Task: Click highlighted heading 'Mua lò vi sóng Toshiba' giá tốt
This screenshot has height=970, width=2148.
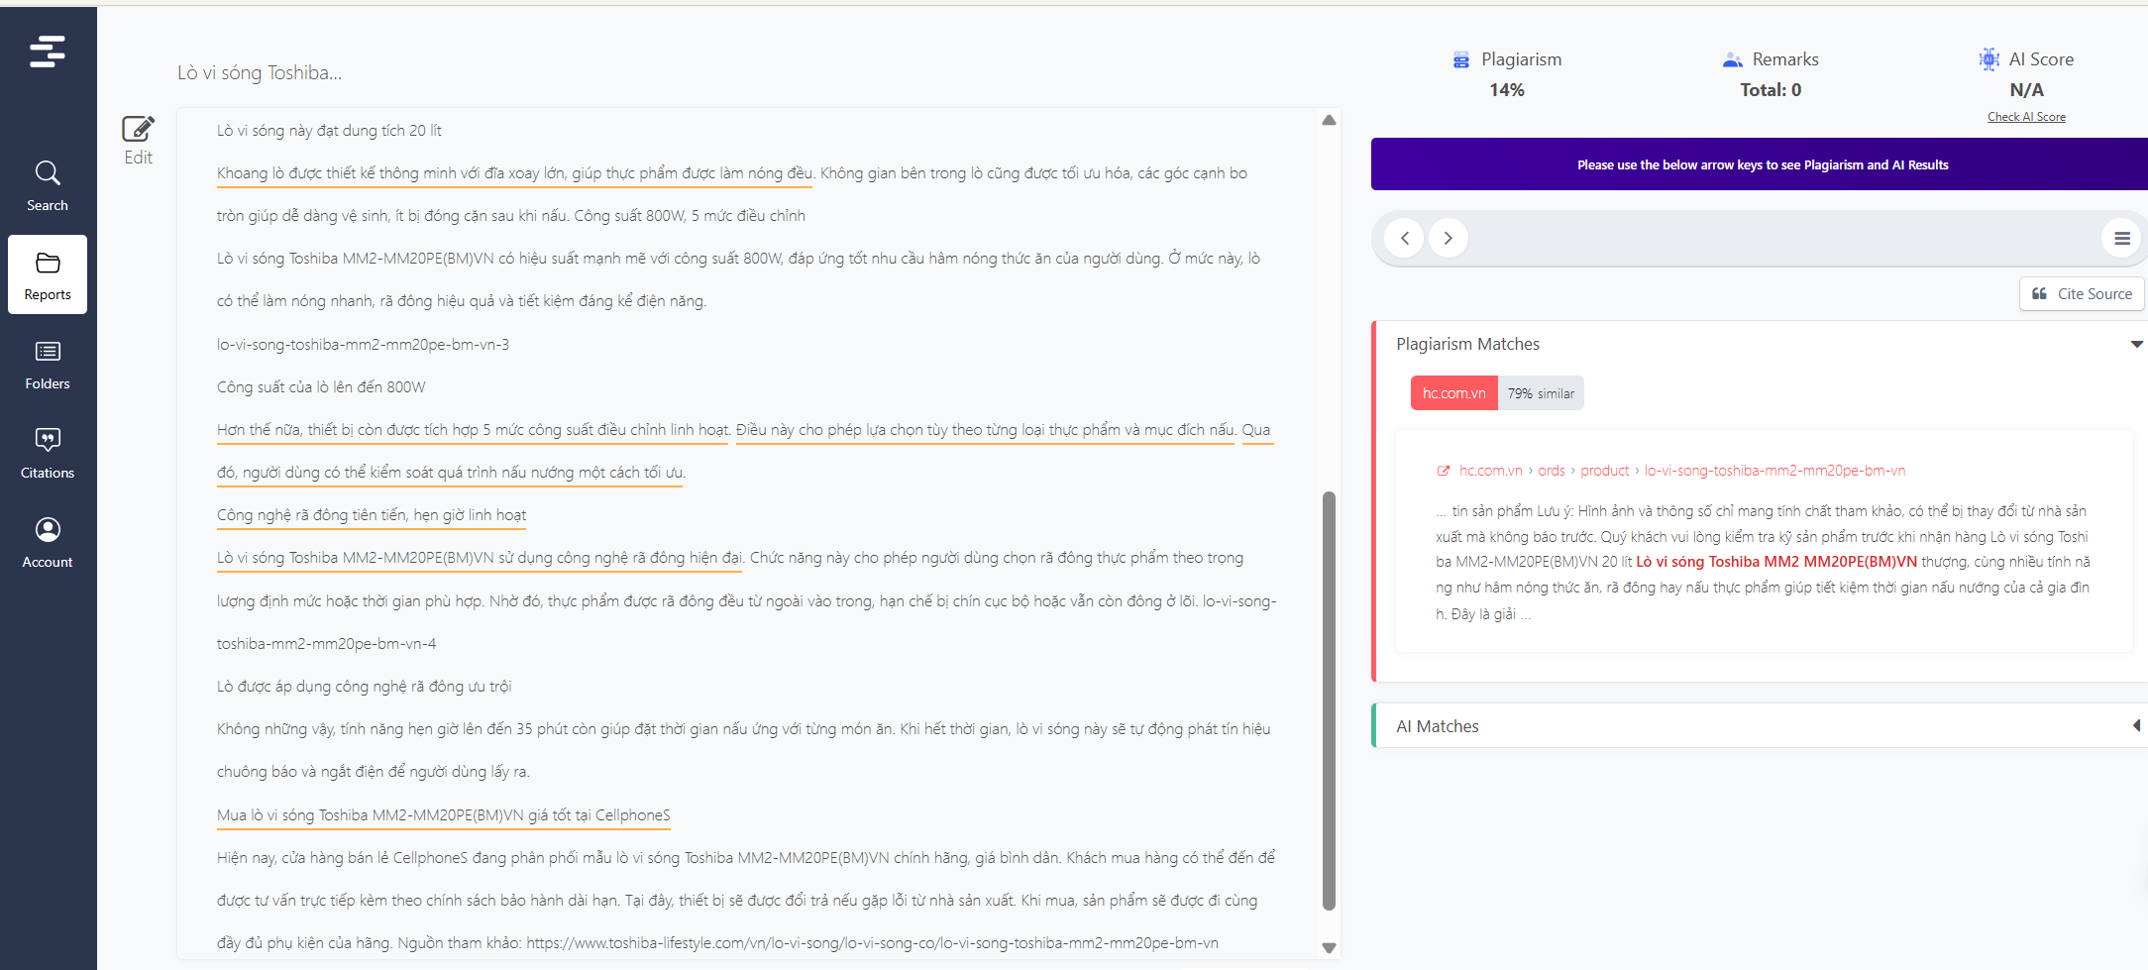Action: pos(443,815)
